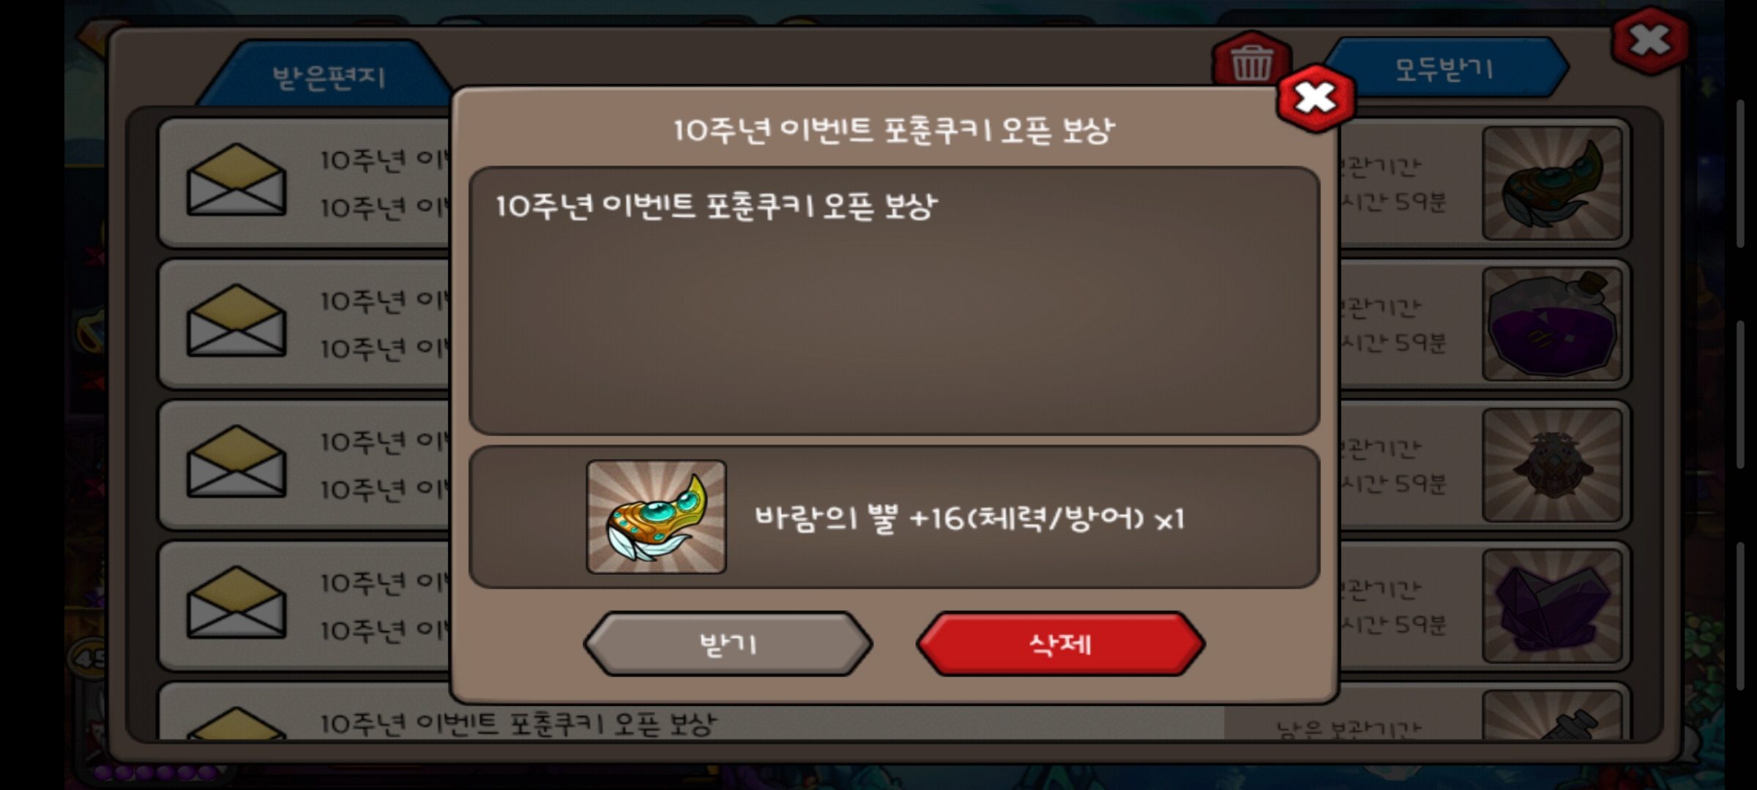Click the trash can delete-all icon
This screenshot has height=790, width=1757.
click(1251, 62)
